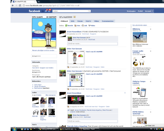This screenshot has width=164, height=131.
Task: Click Delen under 15 september photo
Action: (x=102, y=89)
